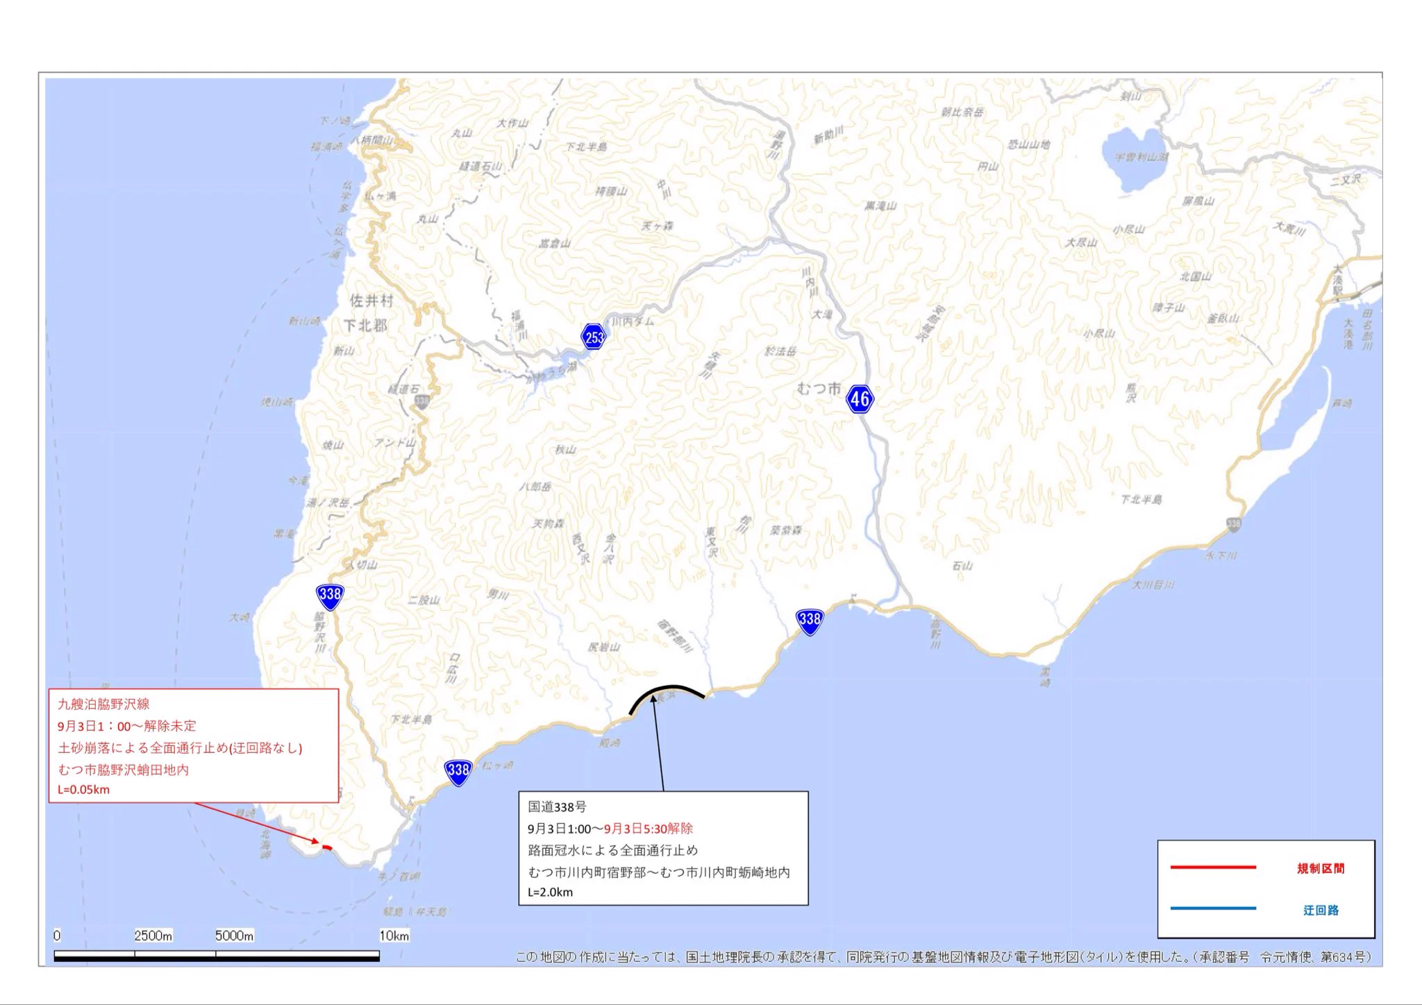1422x1005 pixels.
Task: Click the L=0.05km length text
Action: point(83,789)
